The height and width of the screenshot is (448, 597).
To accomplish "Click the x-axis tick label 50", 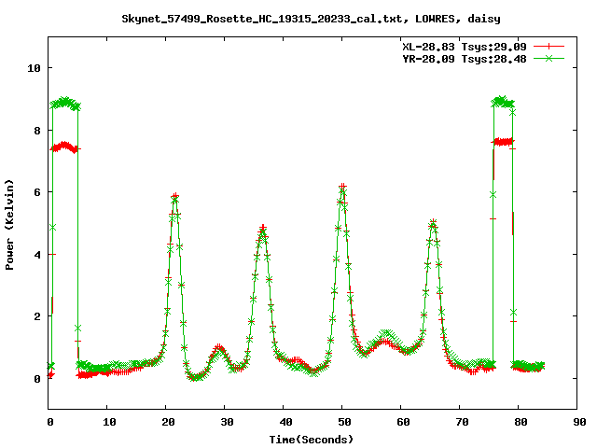I will (344, 422).
